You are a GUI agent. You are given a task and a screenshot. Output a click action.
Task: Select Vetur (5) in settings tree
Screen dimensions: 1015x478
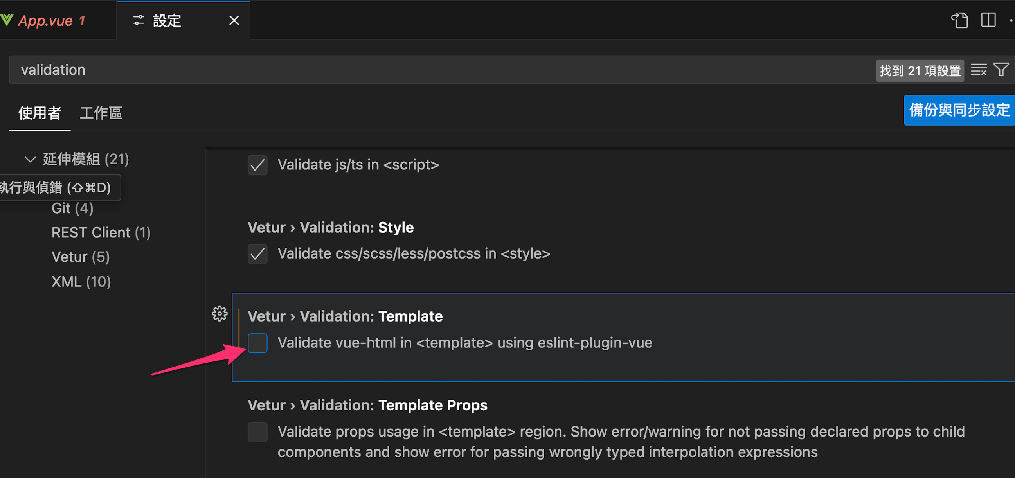(80, 257)
